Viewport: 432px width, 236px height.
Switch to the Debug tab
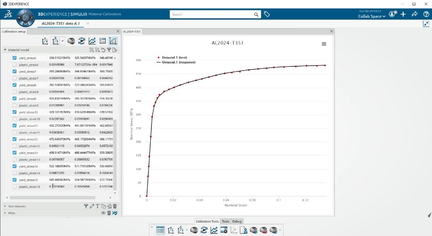tap(237, 221)
